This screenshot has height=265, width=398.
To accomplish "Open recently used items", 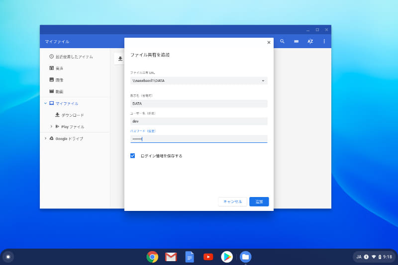I will [x=75, y=57].
